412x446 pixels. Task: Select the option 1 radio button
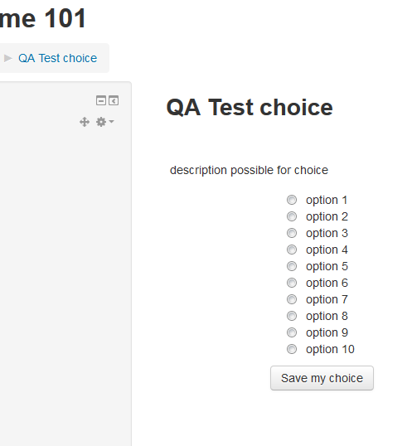(292, 200)
